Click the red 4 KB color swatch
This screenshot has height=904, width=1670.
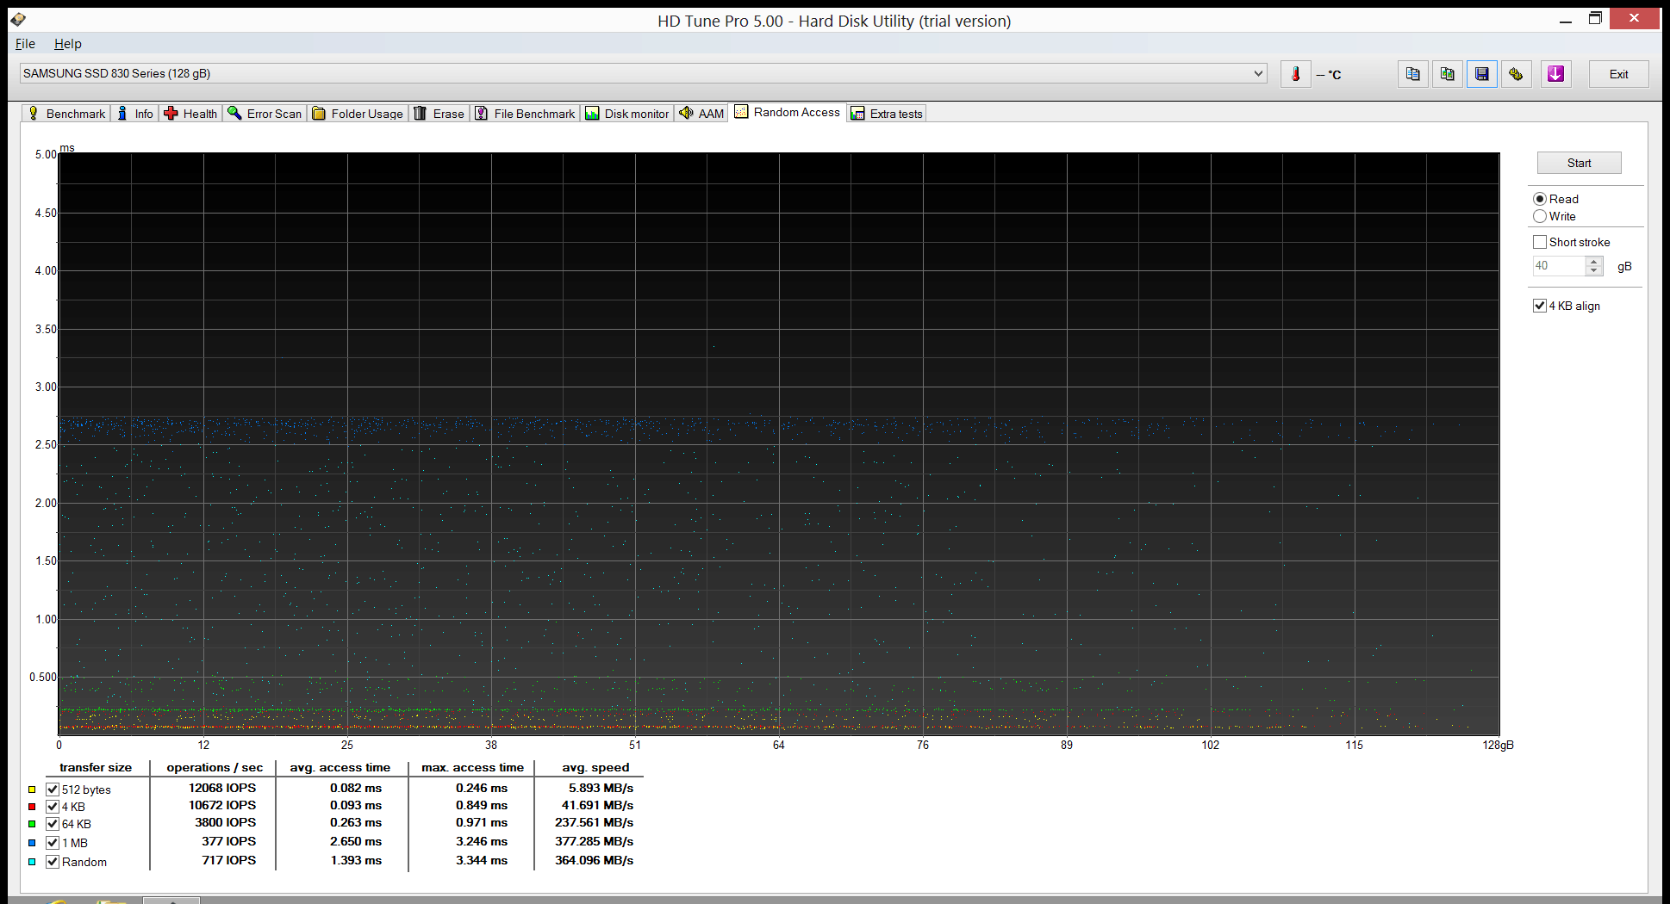click(32, 807)
